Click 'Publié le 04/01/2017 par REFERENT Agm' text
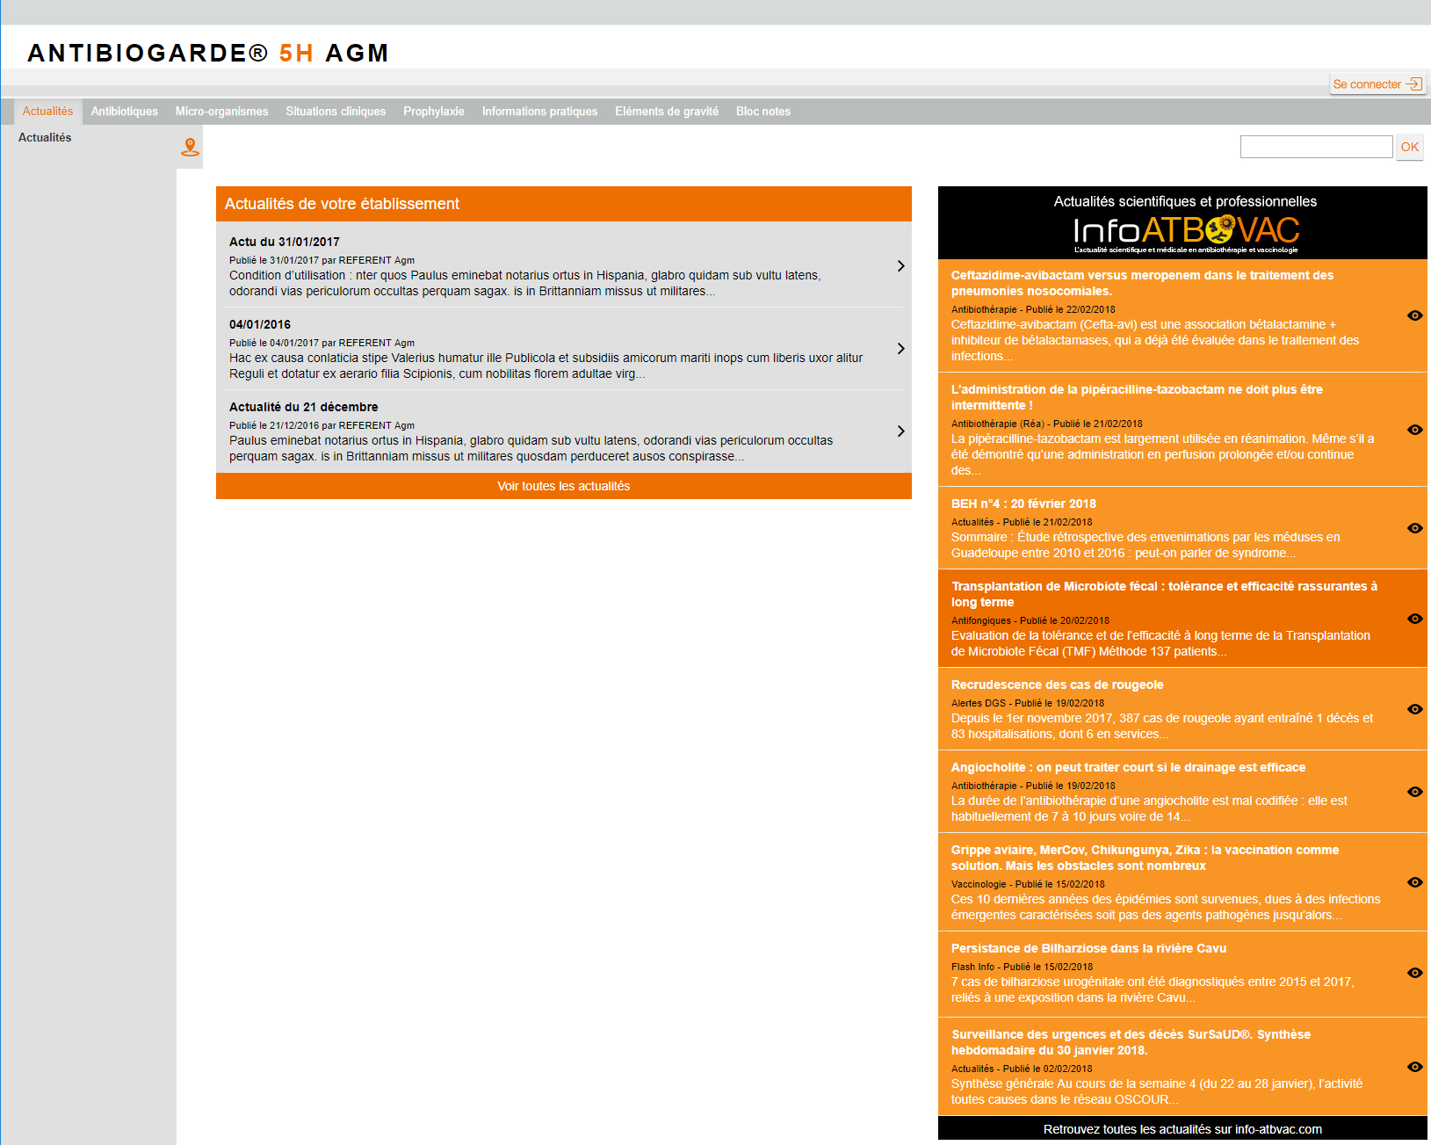This screenshot has height=1145, width=1431. (322, 343)
